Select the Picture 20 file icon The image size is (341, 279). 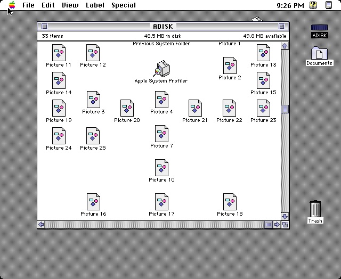(127, 108)
